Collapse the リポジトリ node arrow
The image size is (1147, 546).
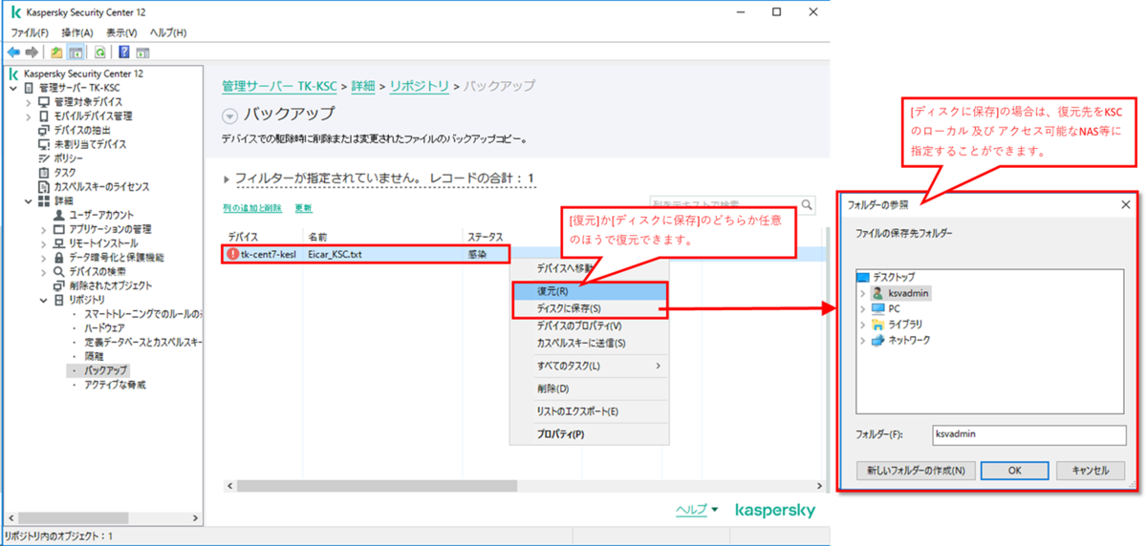point(44,300)
